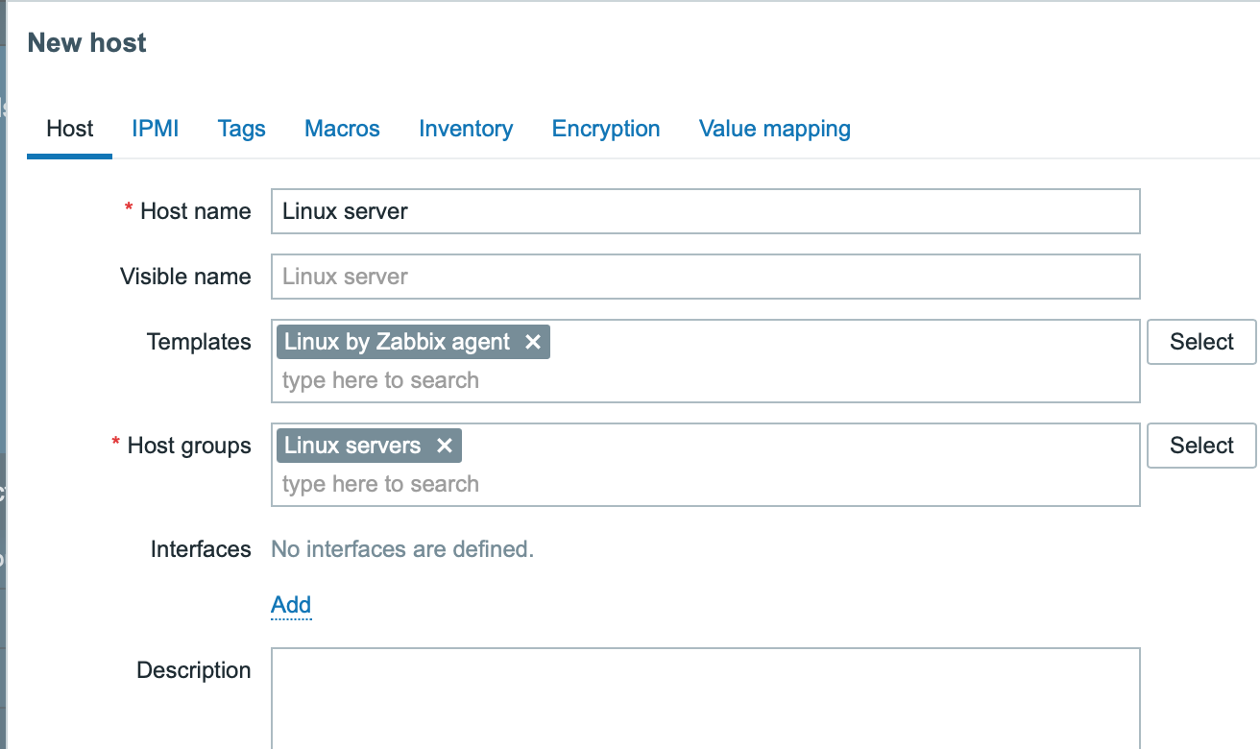This screenshot has width=1260, height=749.
Task: Open the Tags tab
Action: 241,128
